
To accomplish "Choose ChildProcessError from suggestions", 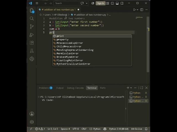I will (92, 46).
